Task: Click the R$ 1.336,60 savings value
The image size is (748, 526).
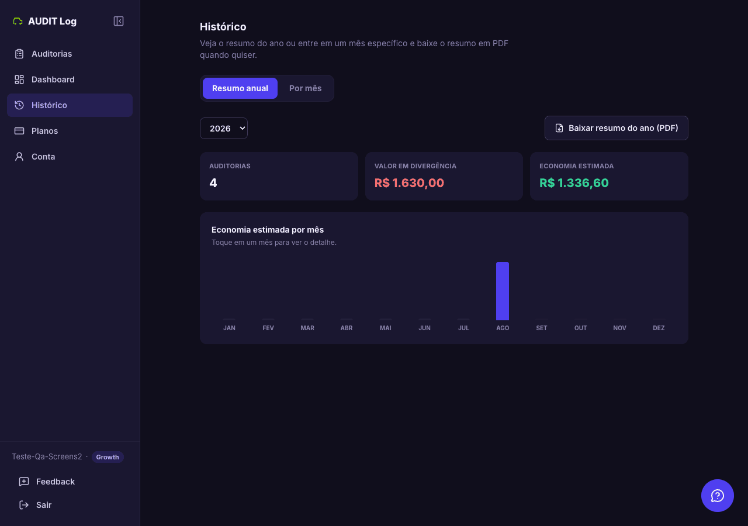Action: click(x=574, y=183)
